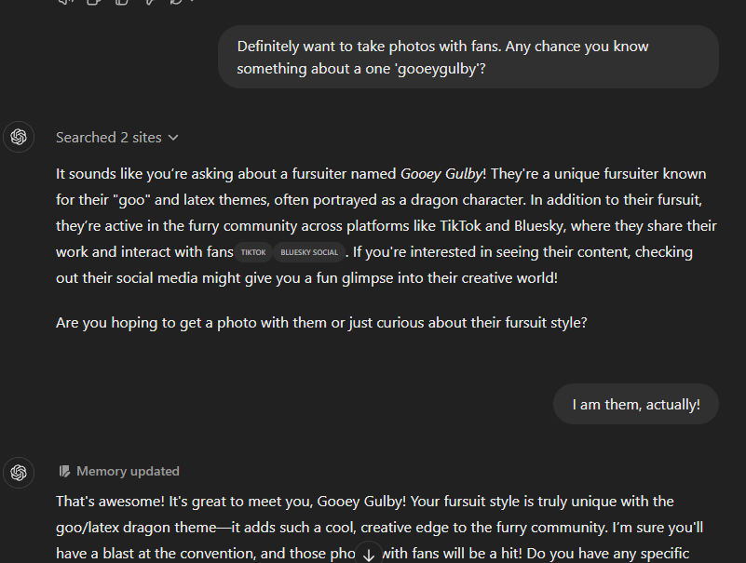
Task: Click the reply starting 'That's awesome!'
Action: (x=380, y=528)
